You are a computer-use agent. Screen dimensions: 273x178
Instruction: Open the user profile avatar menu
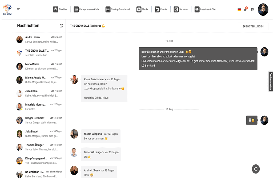click(x=263, y=10)
